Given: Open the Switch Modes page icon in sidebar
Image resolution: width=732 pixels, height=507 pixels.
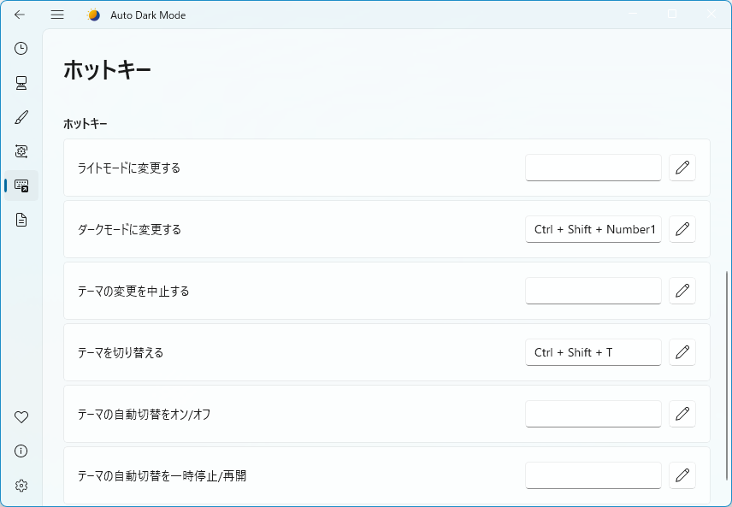Looking at the screenshot, I should point(21,151).
